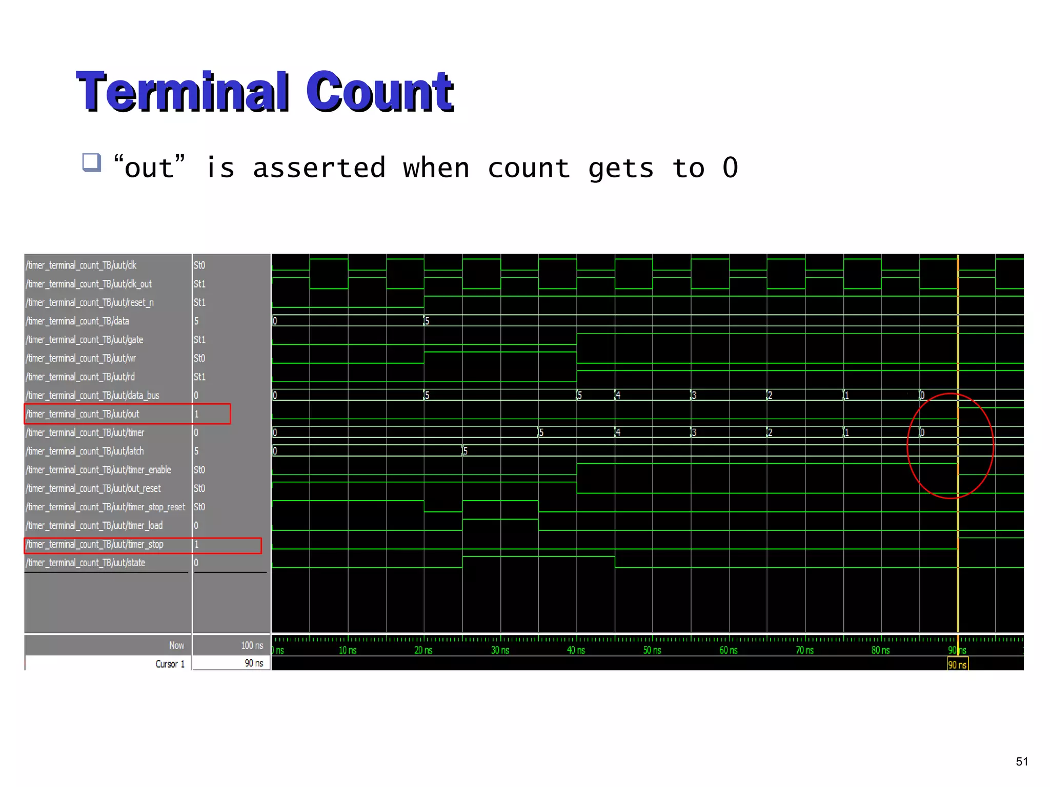Click the bullet text about out asserted

point(426,168)
